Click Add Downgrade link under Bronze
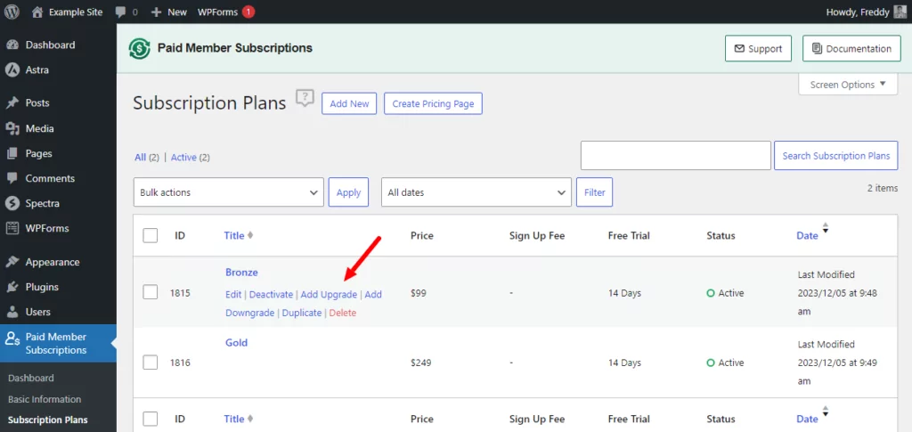 304,304
